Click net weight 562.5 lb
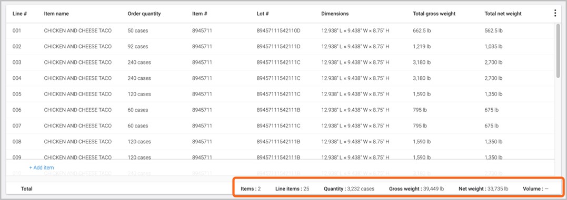Screen dimensions: 567x200 coord(494,31)
